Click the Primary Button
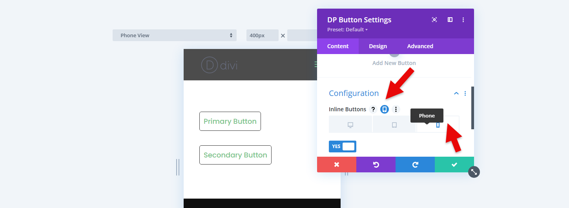Viewport: 569px width, 208px height. click(230, 121)
